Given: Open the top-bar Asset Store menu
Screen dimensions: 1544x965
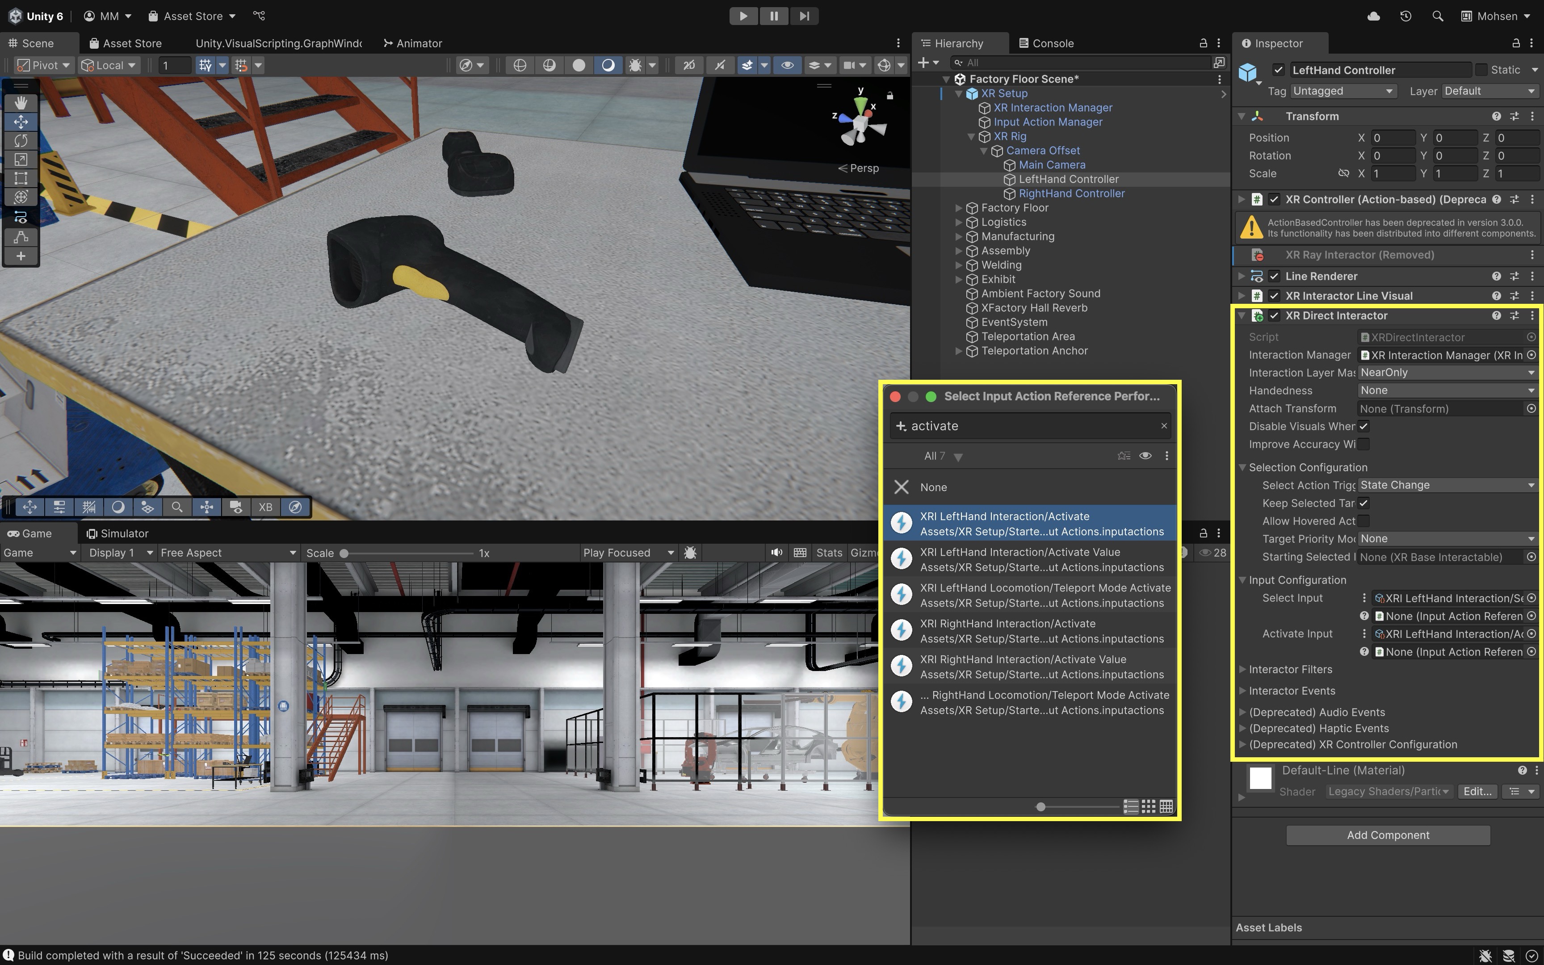Looking at the screenshot, I should [x=192, y=16].
